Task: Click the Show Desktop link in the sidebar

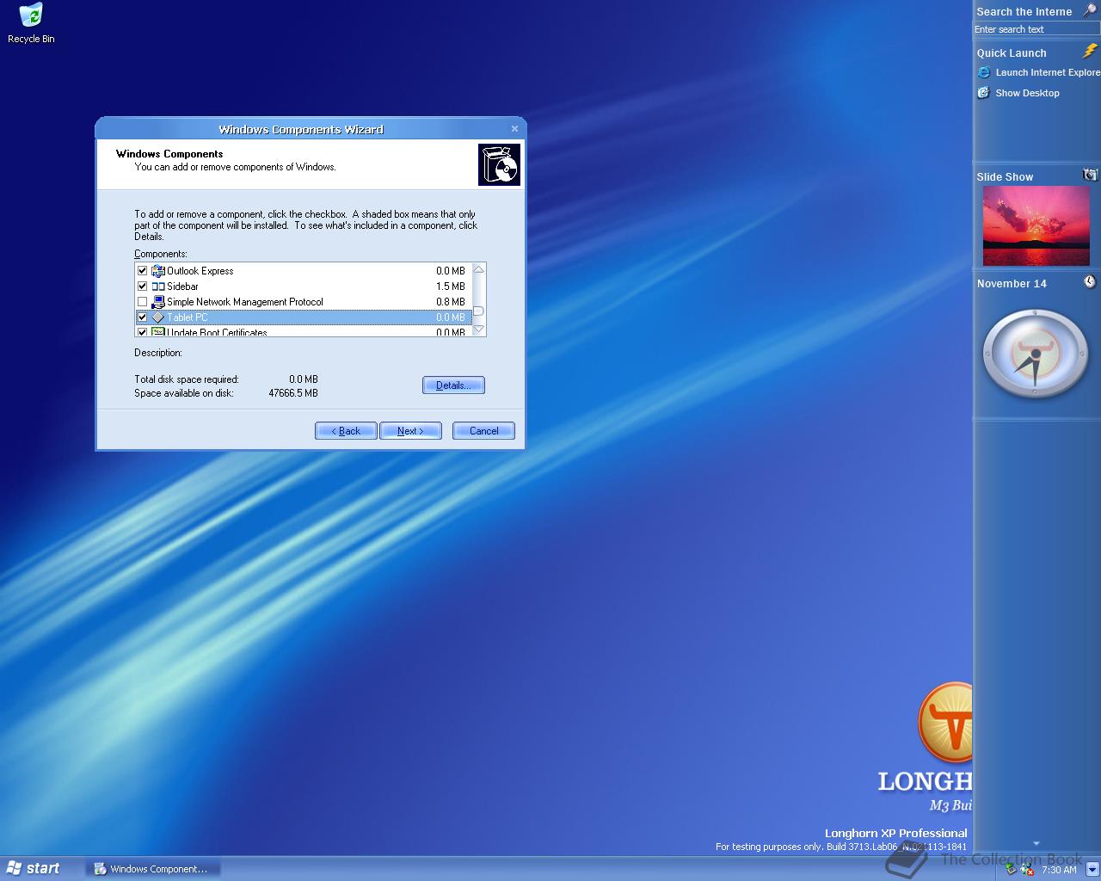Action: (x=1027, y=93)
